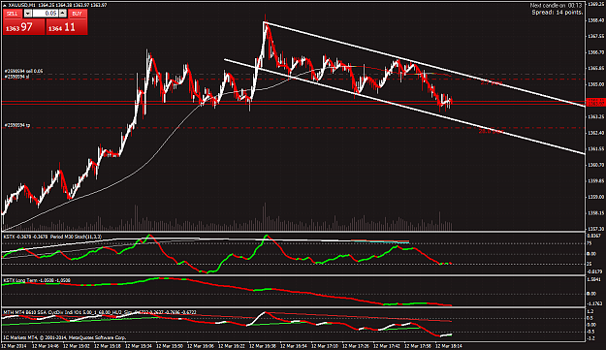The height and width of the screenshot is (350, 606).
Task: Increase lot volume with the up arrow
Action: [x=63, y=14]
